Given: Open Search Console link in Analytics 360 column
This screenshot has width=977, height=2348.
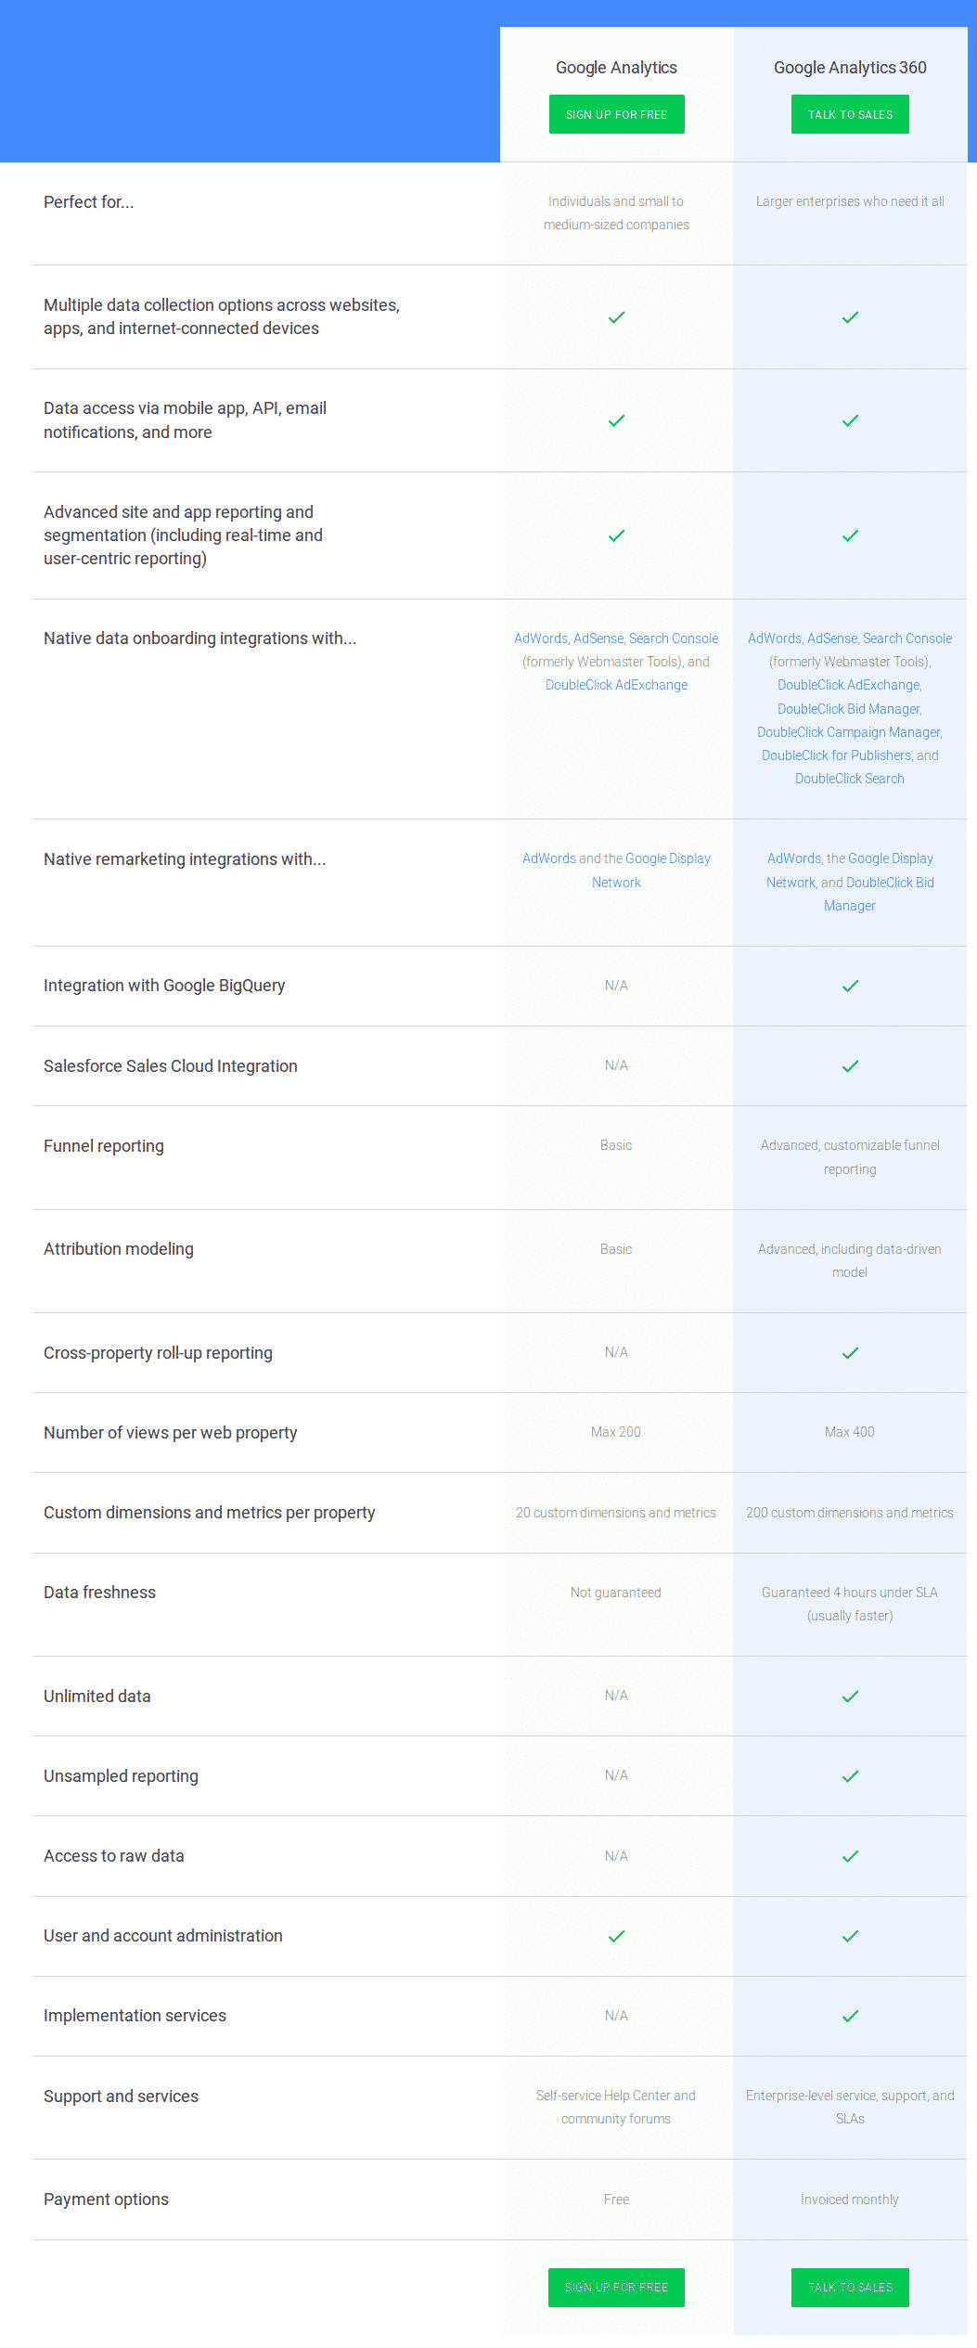Looking at the screenshot, I should point(907,639).
